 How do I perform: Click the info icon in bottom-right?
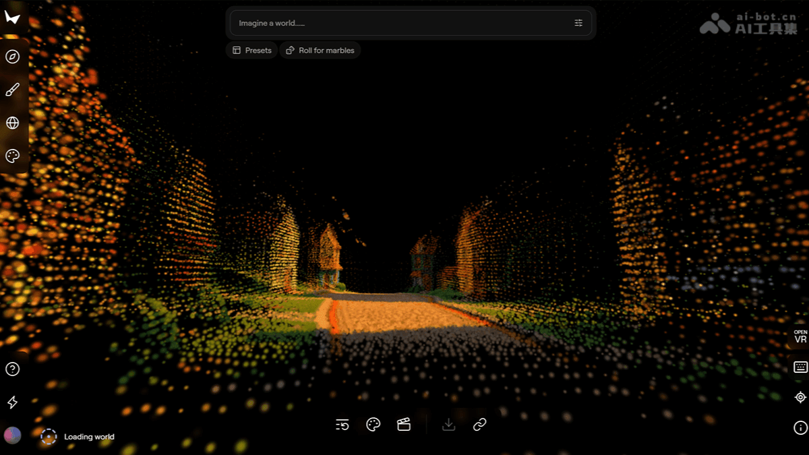(x=800, y=427)
